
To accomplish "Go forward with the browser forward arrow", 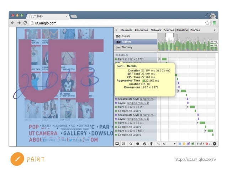I will click(19, 23).
